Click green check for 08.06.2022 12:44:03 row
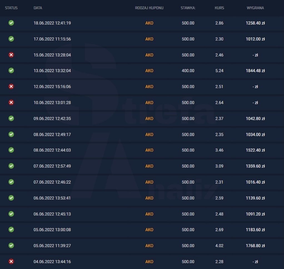The height and width of the screenshot is (269, 284). point(11,150)
